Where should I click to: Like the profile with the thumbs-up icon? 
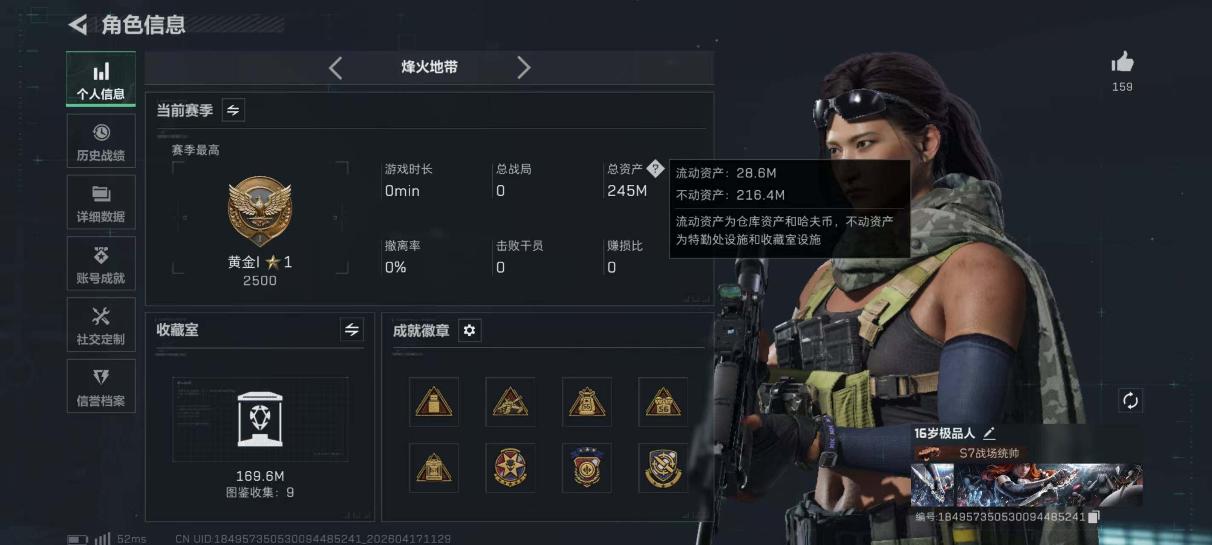pos(1122,62)
